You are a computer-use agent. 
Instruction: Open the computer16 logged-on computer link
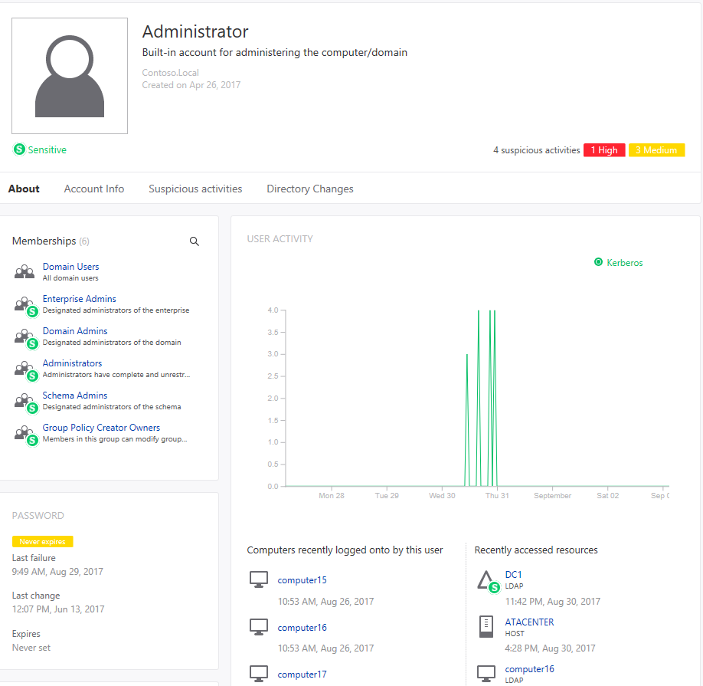(302, 628)
